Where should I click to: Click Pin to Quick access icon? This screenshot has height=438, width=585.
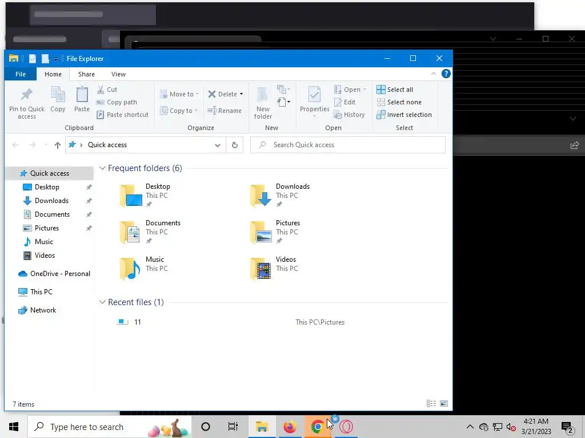coord(26,95)
